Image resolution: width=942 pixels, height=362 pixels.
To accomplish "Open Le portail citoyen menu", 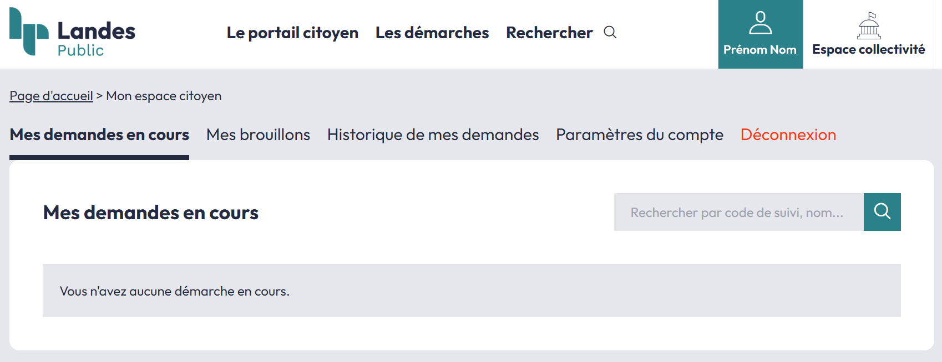I will (x=292, y=33).
